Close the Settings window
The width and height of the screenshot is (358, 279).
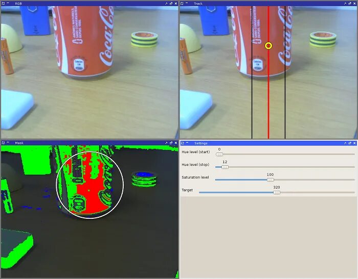[x=354, y=143]
